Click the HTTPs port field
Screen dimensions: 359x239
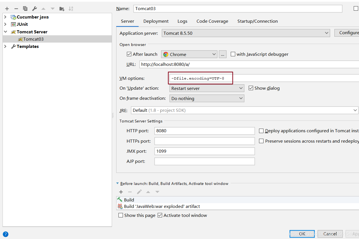click(x=204, y=141)
